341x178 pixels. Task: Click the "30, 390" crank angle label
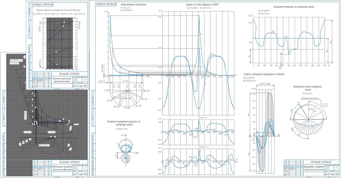[110, 100]
